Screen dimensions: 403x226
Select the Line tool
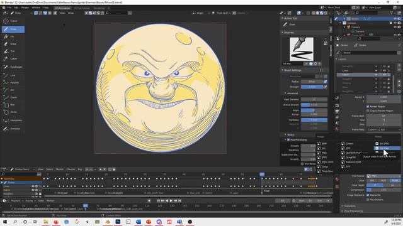pyautogui.click(x=13, y=75)
